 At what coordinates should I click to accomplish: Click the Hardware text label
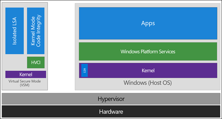pos(111,112)
